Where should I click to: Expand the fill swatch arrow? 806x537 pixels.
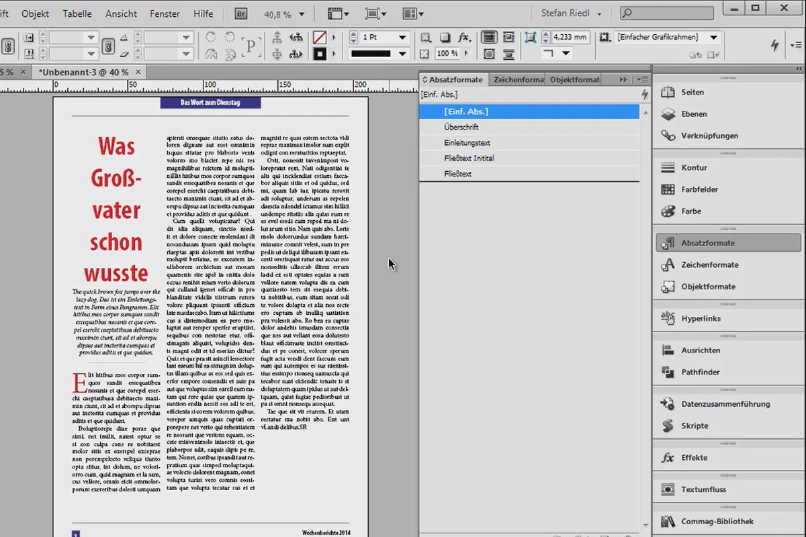click(334, 38)
